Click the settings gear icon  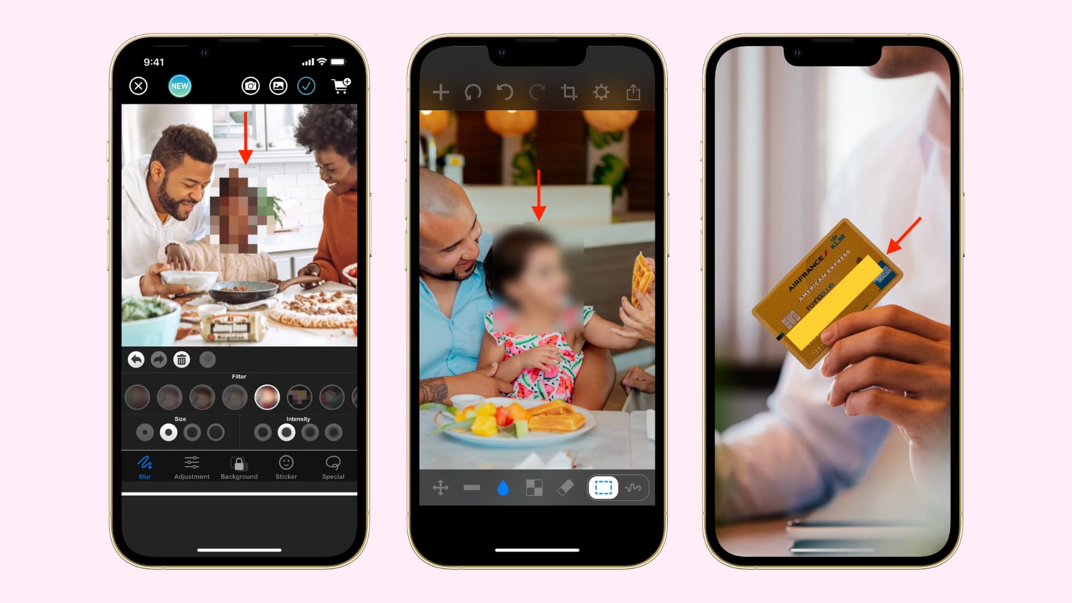[x=604, y=92]
